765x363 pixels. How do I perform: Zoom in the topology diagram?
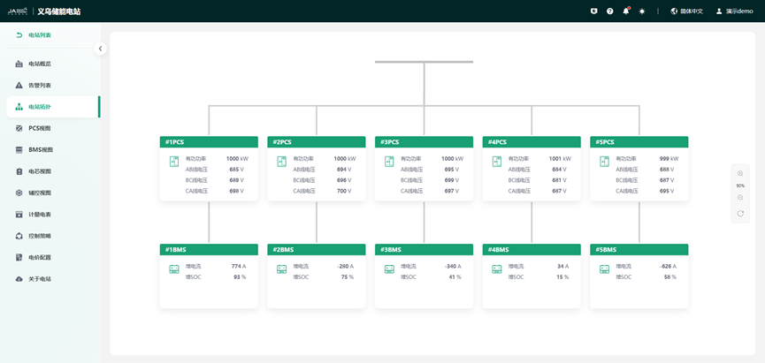pyautogui.click(x=740, y=174)
